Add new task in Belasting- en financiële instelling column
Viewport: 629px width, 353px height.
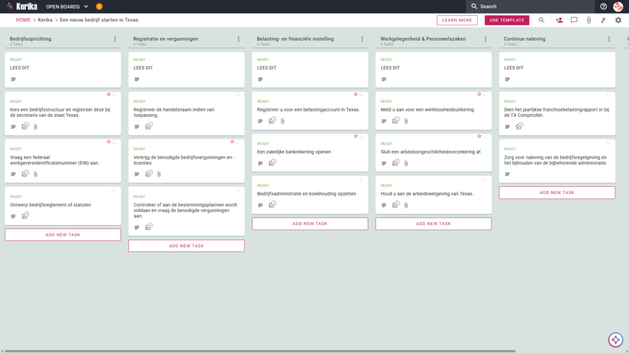[x=310, y=224]
